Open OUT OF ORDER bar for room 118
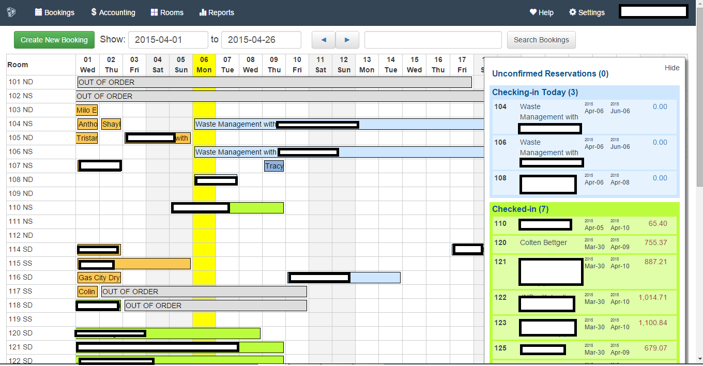Viewport: 703px width, 366px height. [216, 306]
